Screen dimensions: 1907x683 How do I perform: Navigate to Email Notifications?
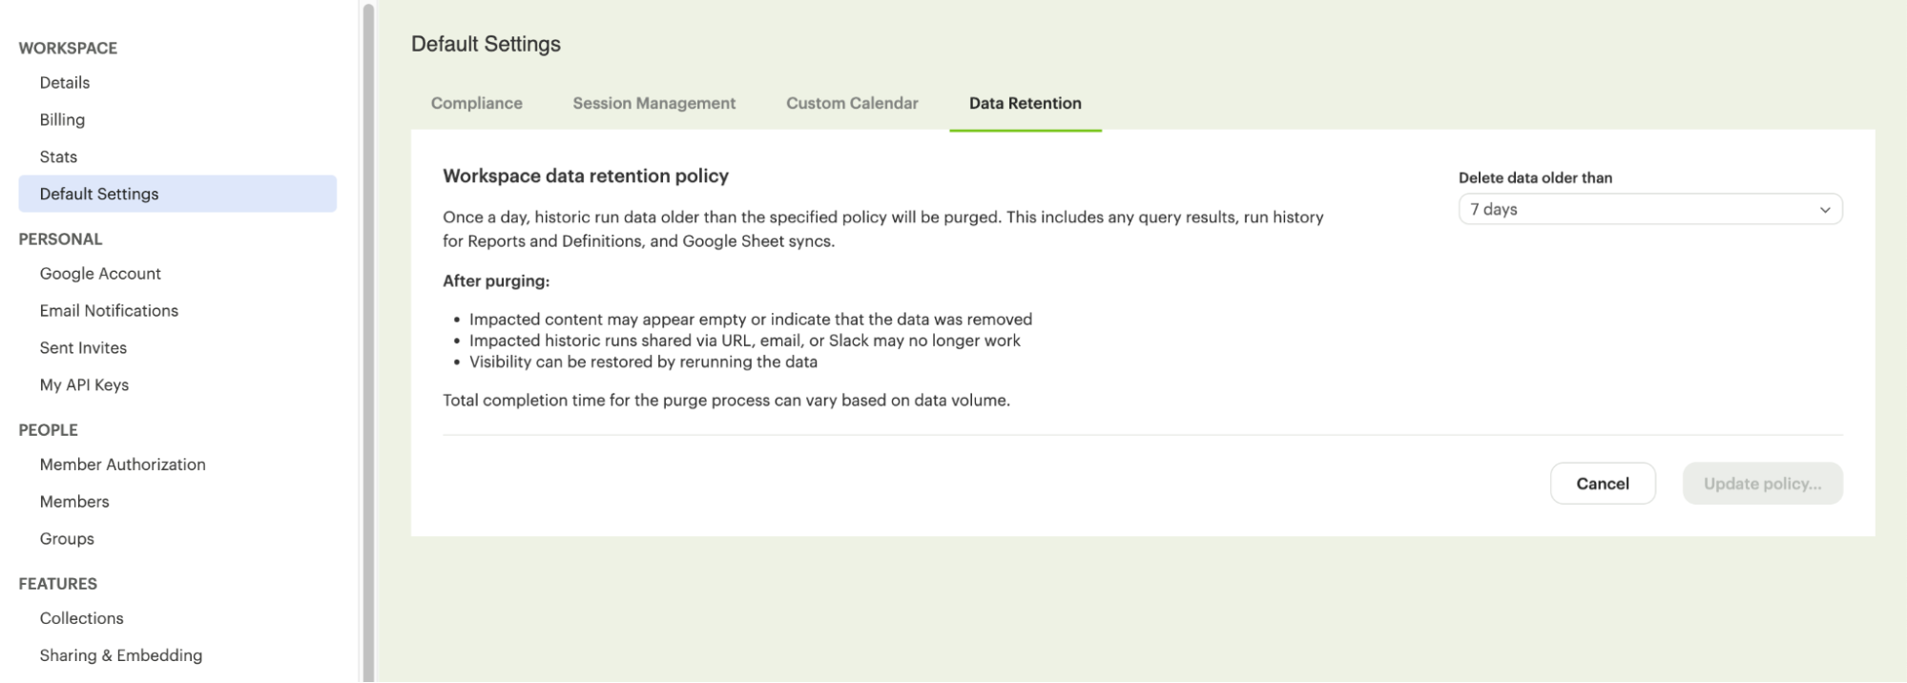click(x=109, y=311)
